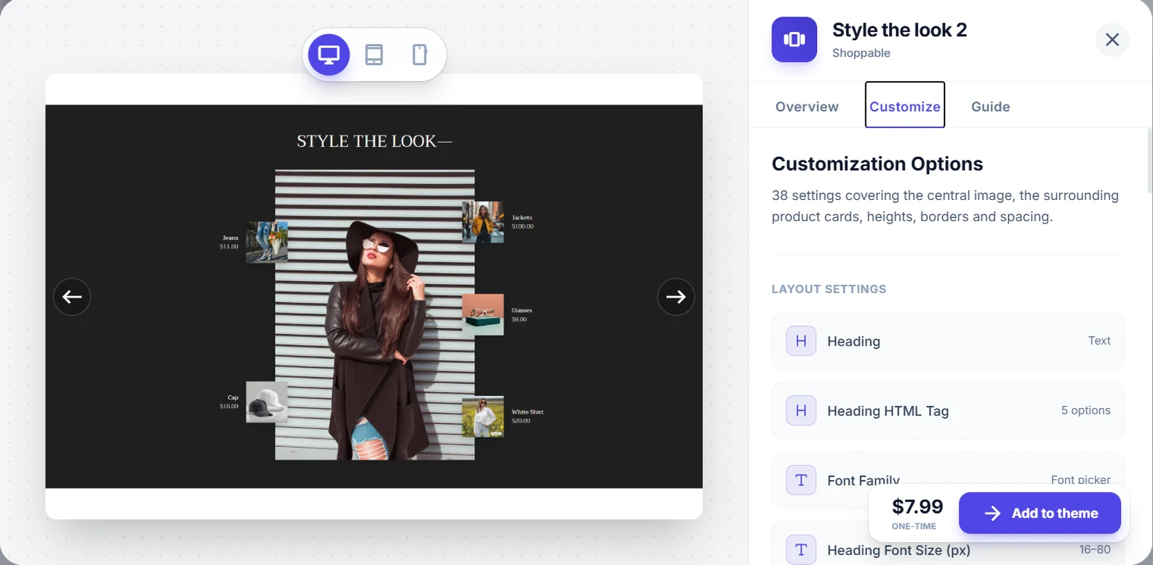Click the settings panel scrollbar
The height and width of the screenshot is (565, 1153).
tap(1149, 161)
